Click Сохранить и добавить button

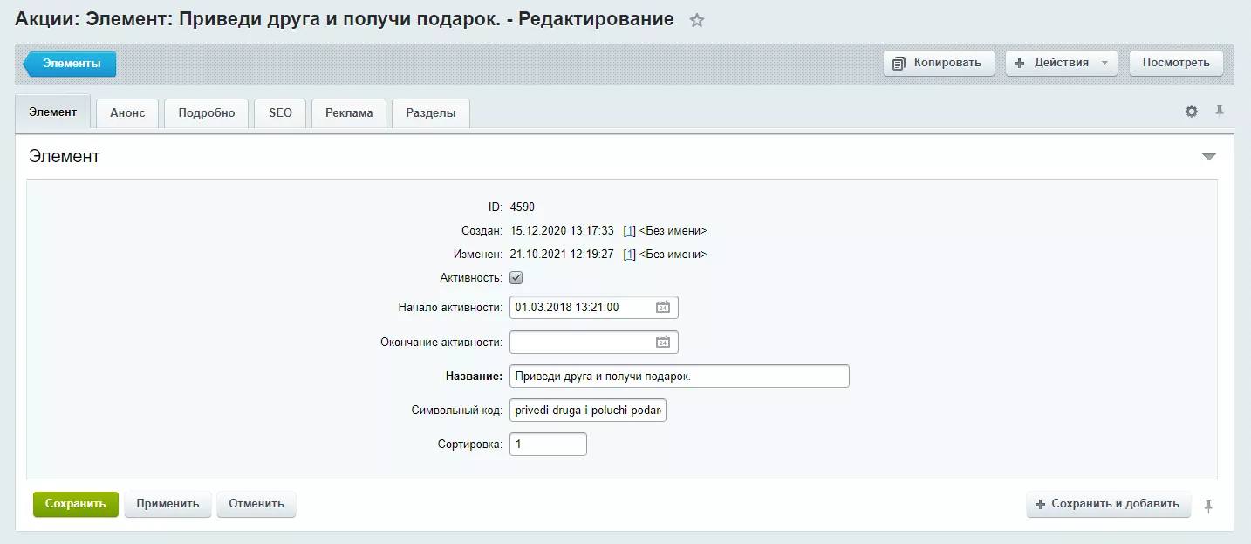pyautogui.click(x=1109, y=504)
